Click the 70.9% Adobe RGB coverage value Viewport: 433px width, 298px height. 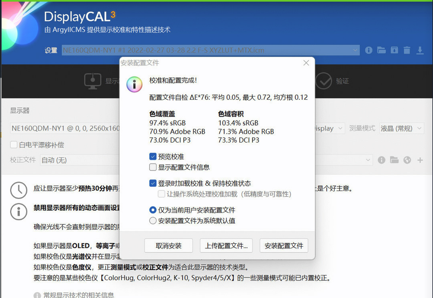tap(177, 132)
